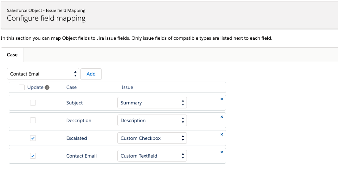This screenshot has height=172, width=338.
Task: Expand the Custom Checkbox issue dropdown
Action: [152, 138]
